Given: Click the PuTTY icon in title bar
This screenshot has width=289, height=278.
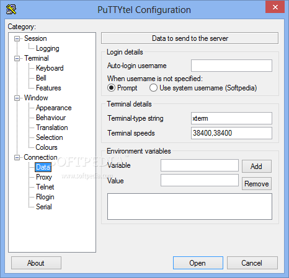Looking at the screenshot, I should coord(11,9).
